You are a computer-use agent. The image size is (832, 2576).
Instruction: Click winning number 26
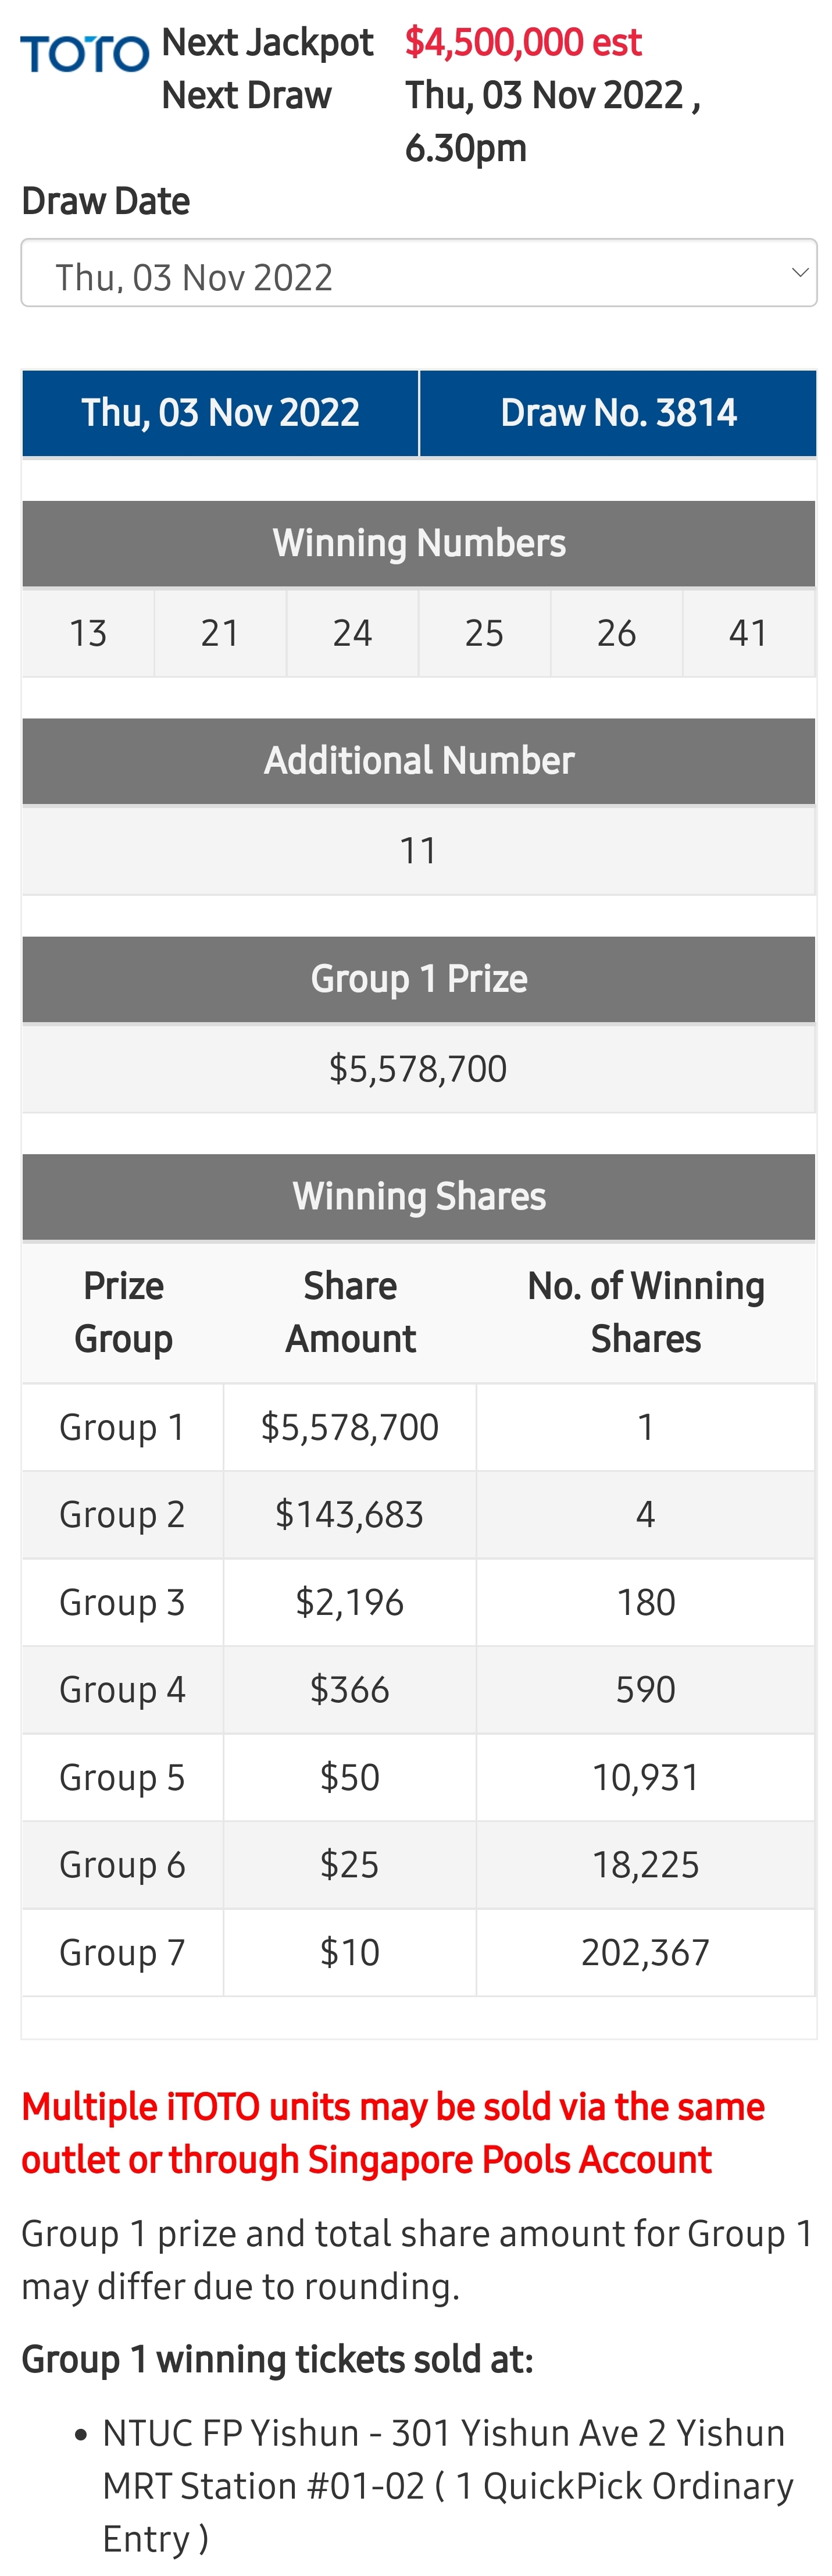[616, 633]
